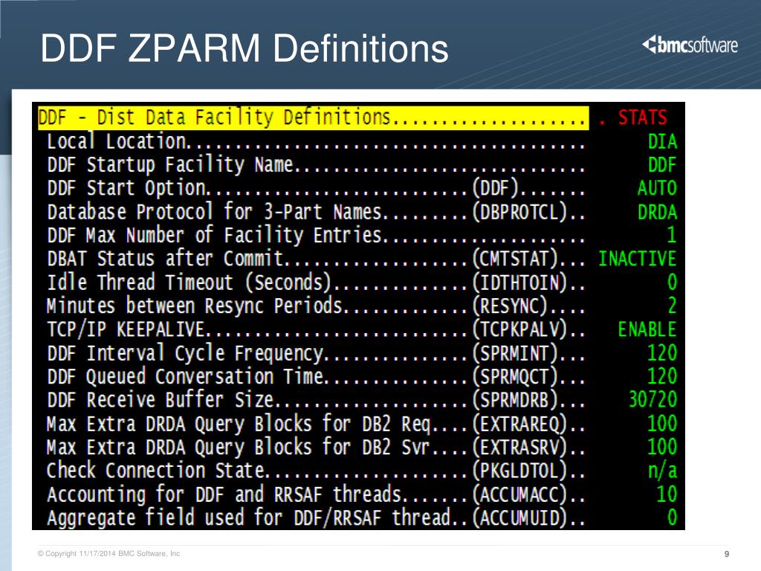Image resolution: width=761 pixels, height=571 pixels.
Task: Click the (DDF) parameter name in parentheses
Action: (x=496, y=188)
